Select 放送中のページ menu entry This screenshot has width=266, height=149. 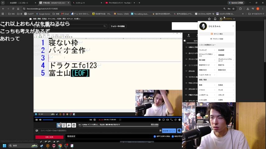pos(207,65)
